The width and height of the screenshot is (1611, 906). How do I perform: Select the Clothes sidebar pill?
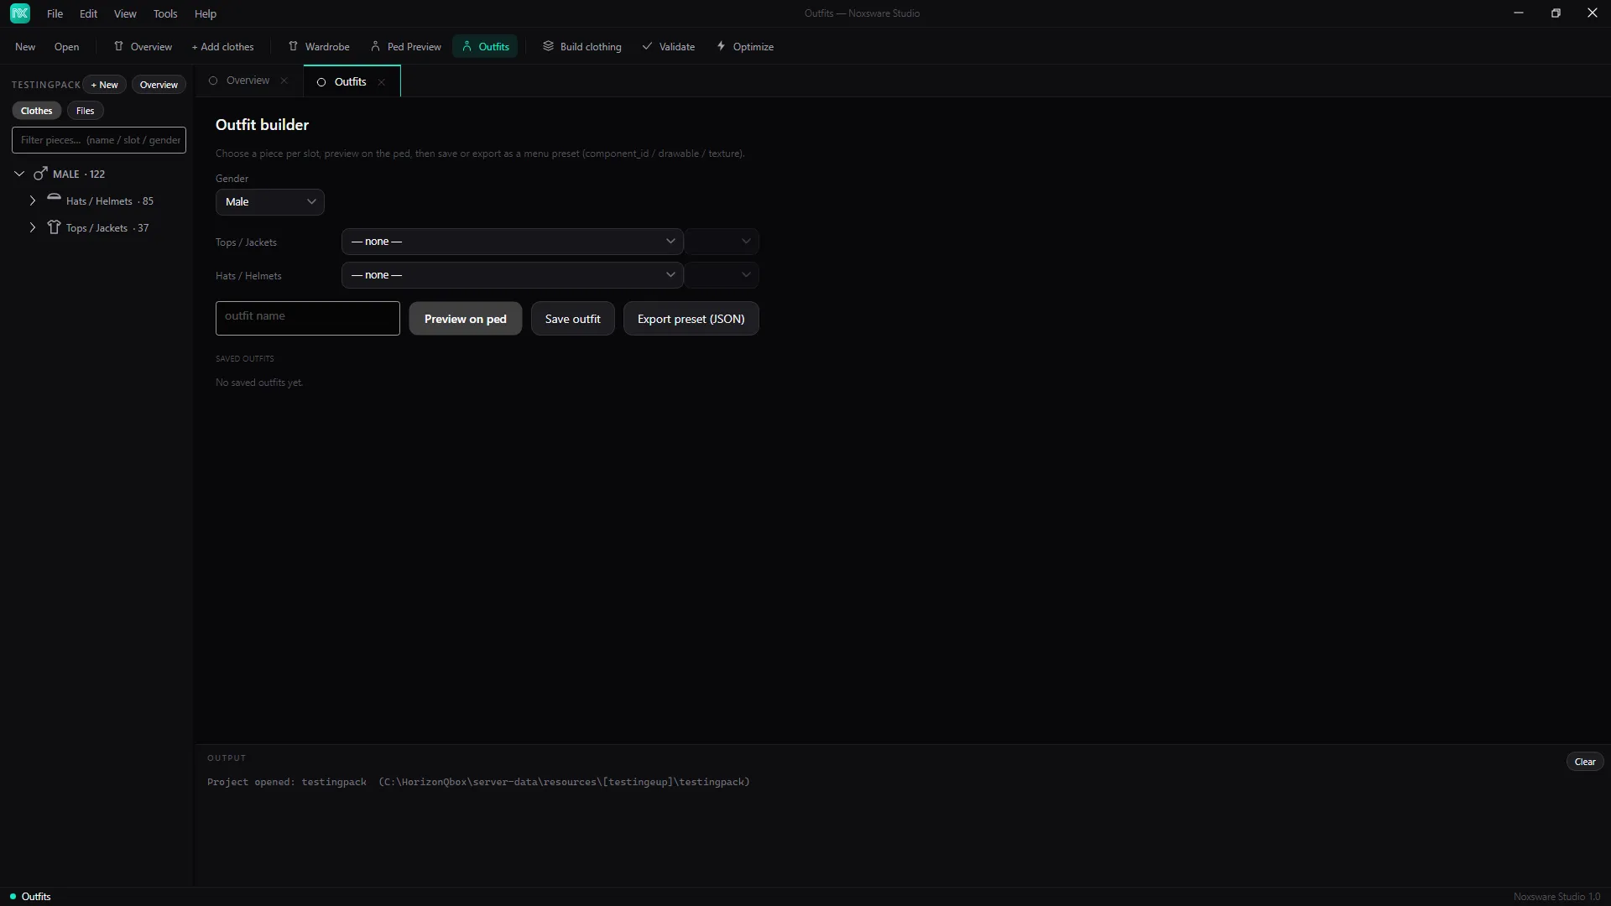click(37, 111)
